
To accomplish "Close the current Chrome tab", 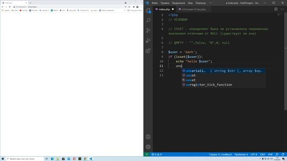I will pos(26,3).
